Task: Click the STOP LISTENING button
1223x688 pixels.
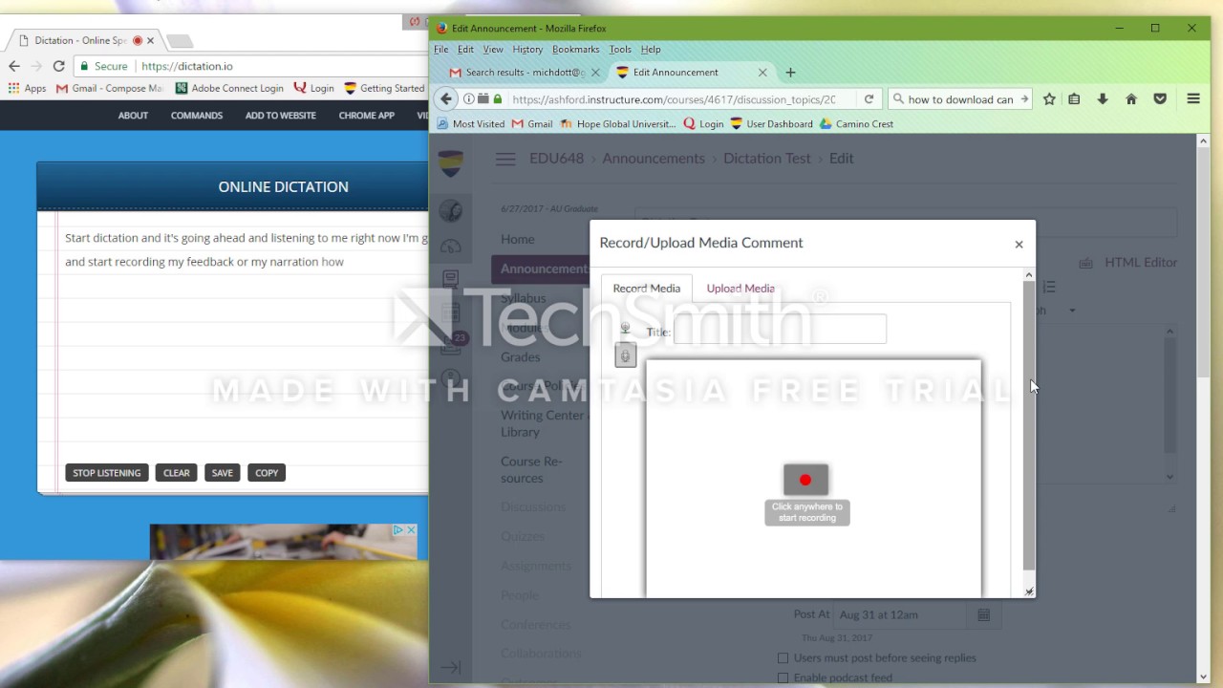Action: pyautogui.click(x=107, y=473)
